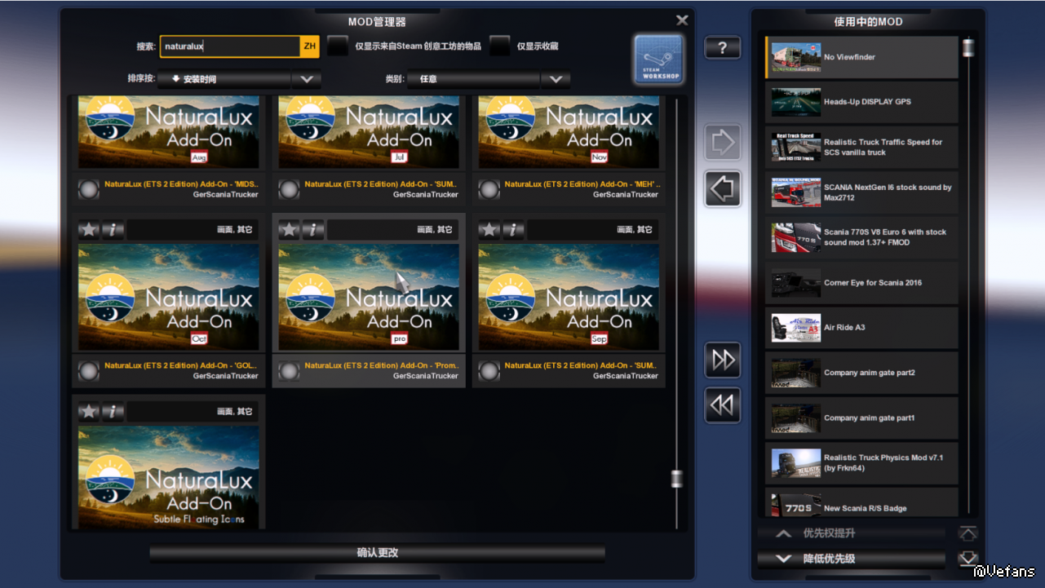This screenshot has width=1045, height=588.
Task: Select Heads-Up DISPLAY GPS mod
Action: [862, 102]
